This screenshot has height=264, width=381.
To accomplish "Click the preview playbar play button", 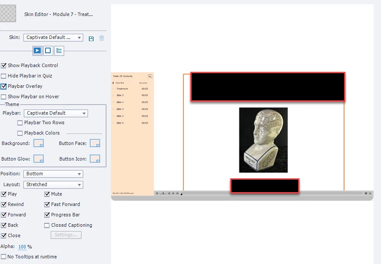I will 163,193.
